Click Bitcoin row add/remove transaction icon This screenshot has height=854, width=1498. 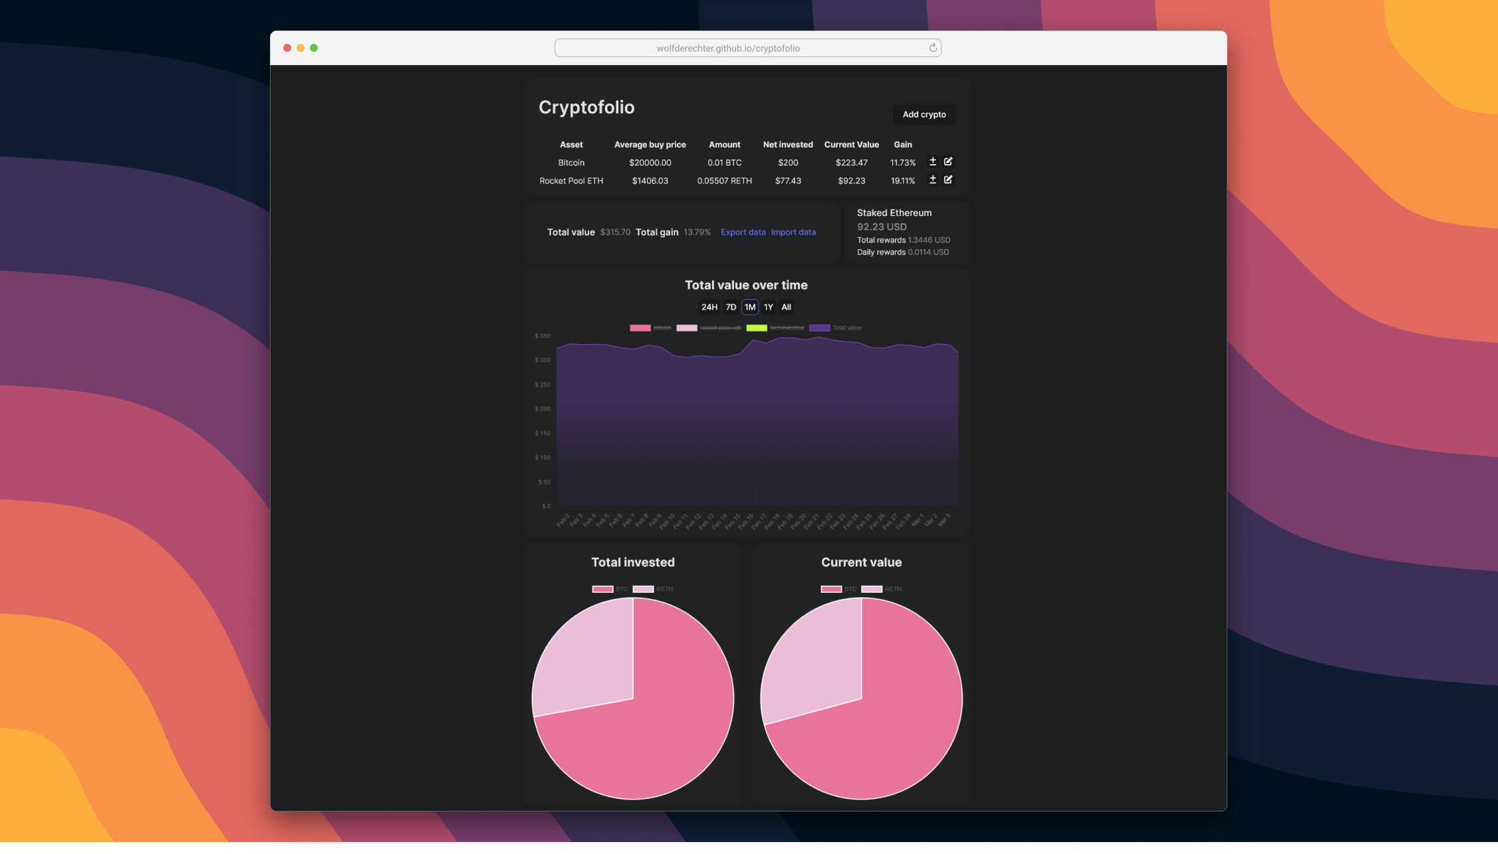point(932,161)
